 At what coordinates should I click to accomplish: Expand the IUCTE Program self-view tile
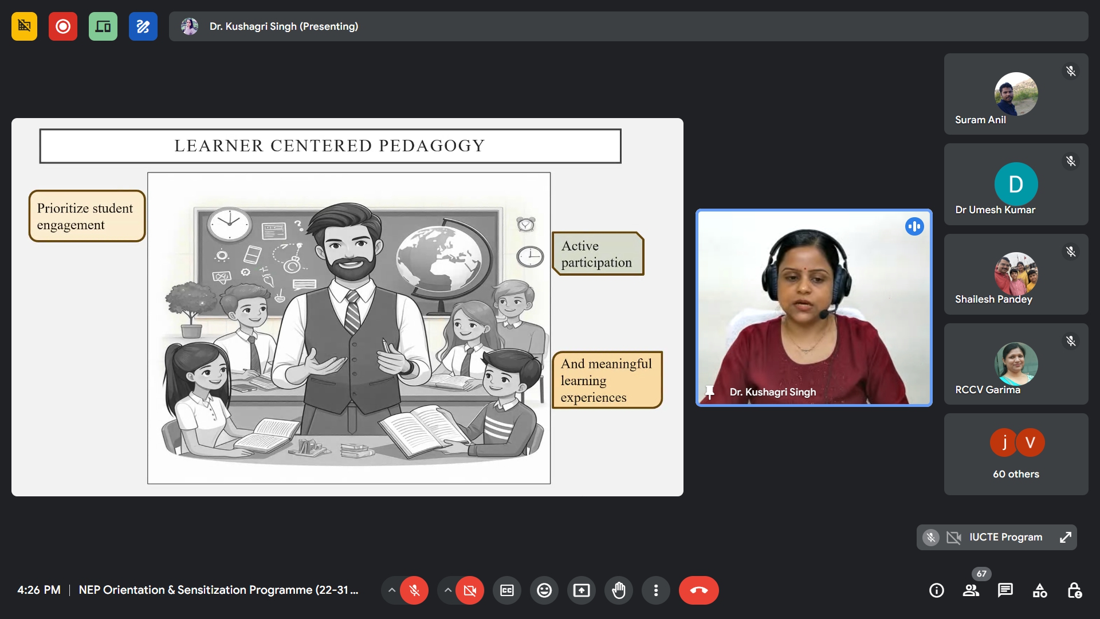(1065, 538)
